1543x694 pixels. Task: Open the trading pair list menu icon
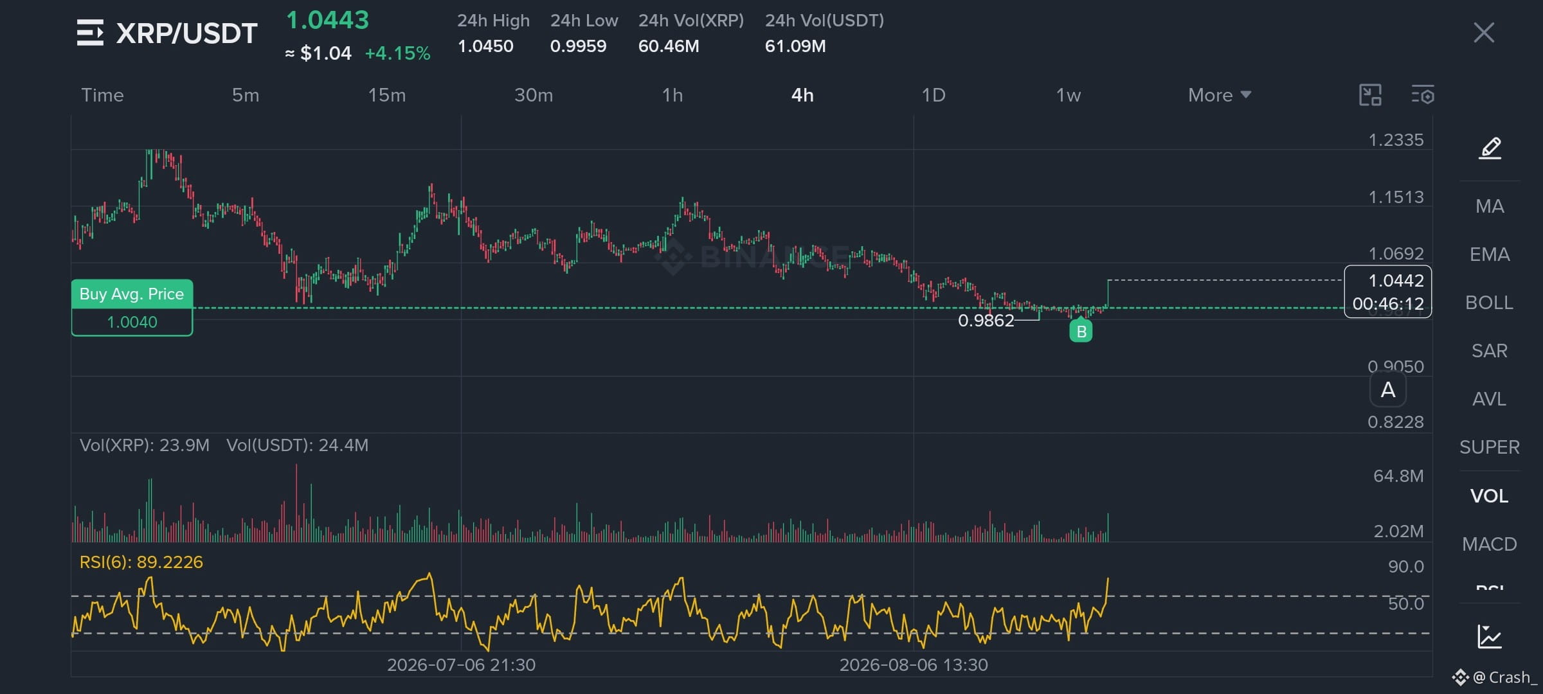[x=90, y=33]
